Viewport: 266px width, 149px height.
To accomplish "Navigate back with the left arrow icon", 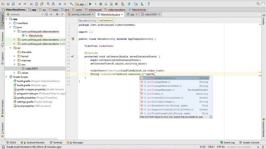I will pos(60,4).
